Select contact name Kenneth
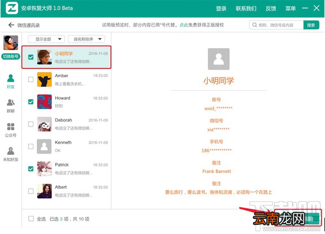This screenshot has height=234, width=325. point(63,143)
